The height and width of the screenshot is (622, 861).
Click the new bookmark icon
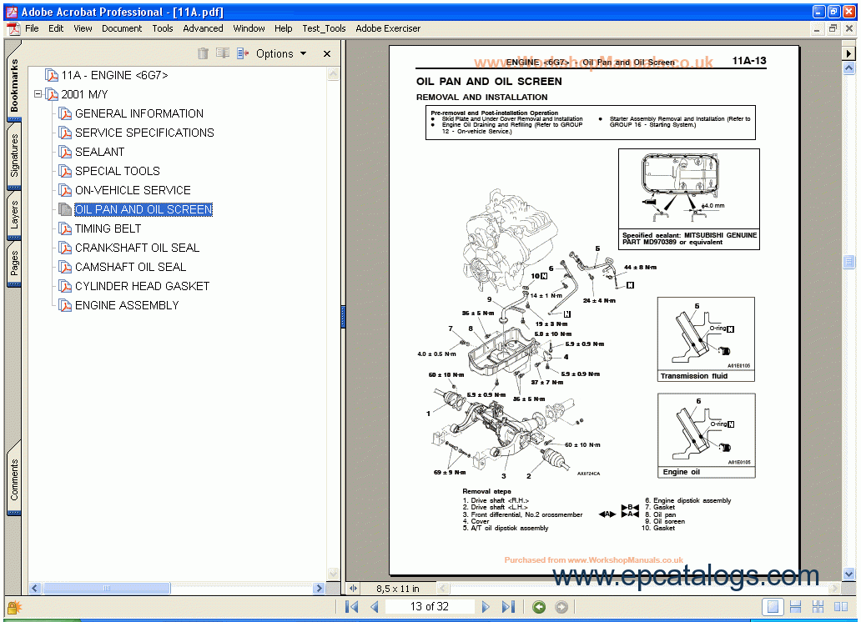(x=223, y=53)
